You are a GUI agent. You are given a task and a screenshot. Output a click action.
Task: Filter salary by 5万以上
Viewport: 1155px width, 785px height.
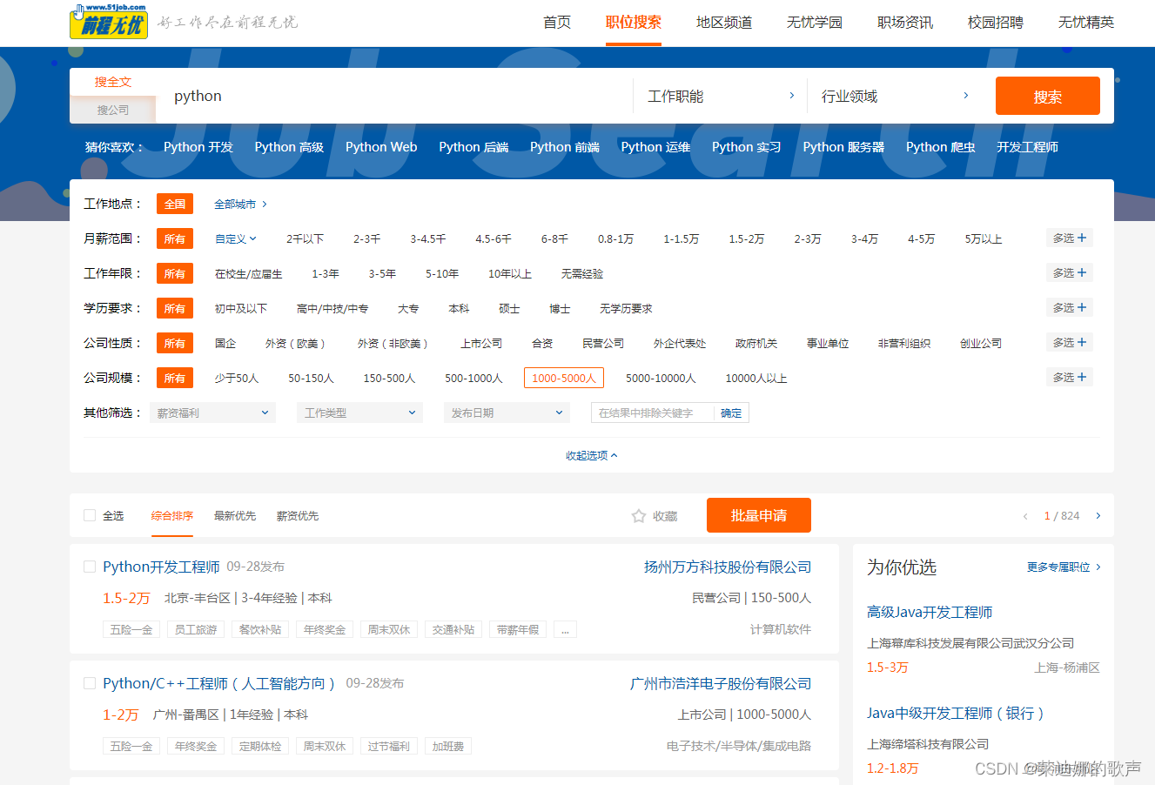click(x=984, y=238)
